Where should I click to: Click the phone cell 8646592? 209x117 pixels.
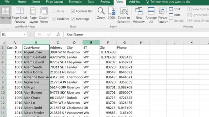[x=124, y=72]
